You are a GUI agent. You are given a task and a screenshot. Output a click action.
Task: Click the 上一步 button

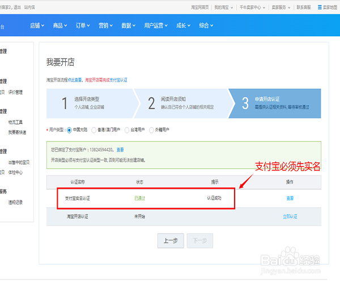pyautogui.click(x=171, y=241)
